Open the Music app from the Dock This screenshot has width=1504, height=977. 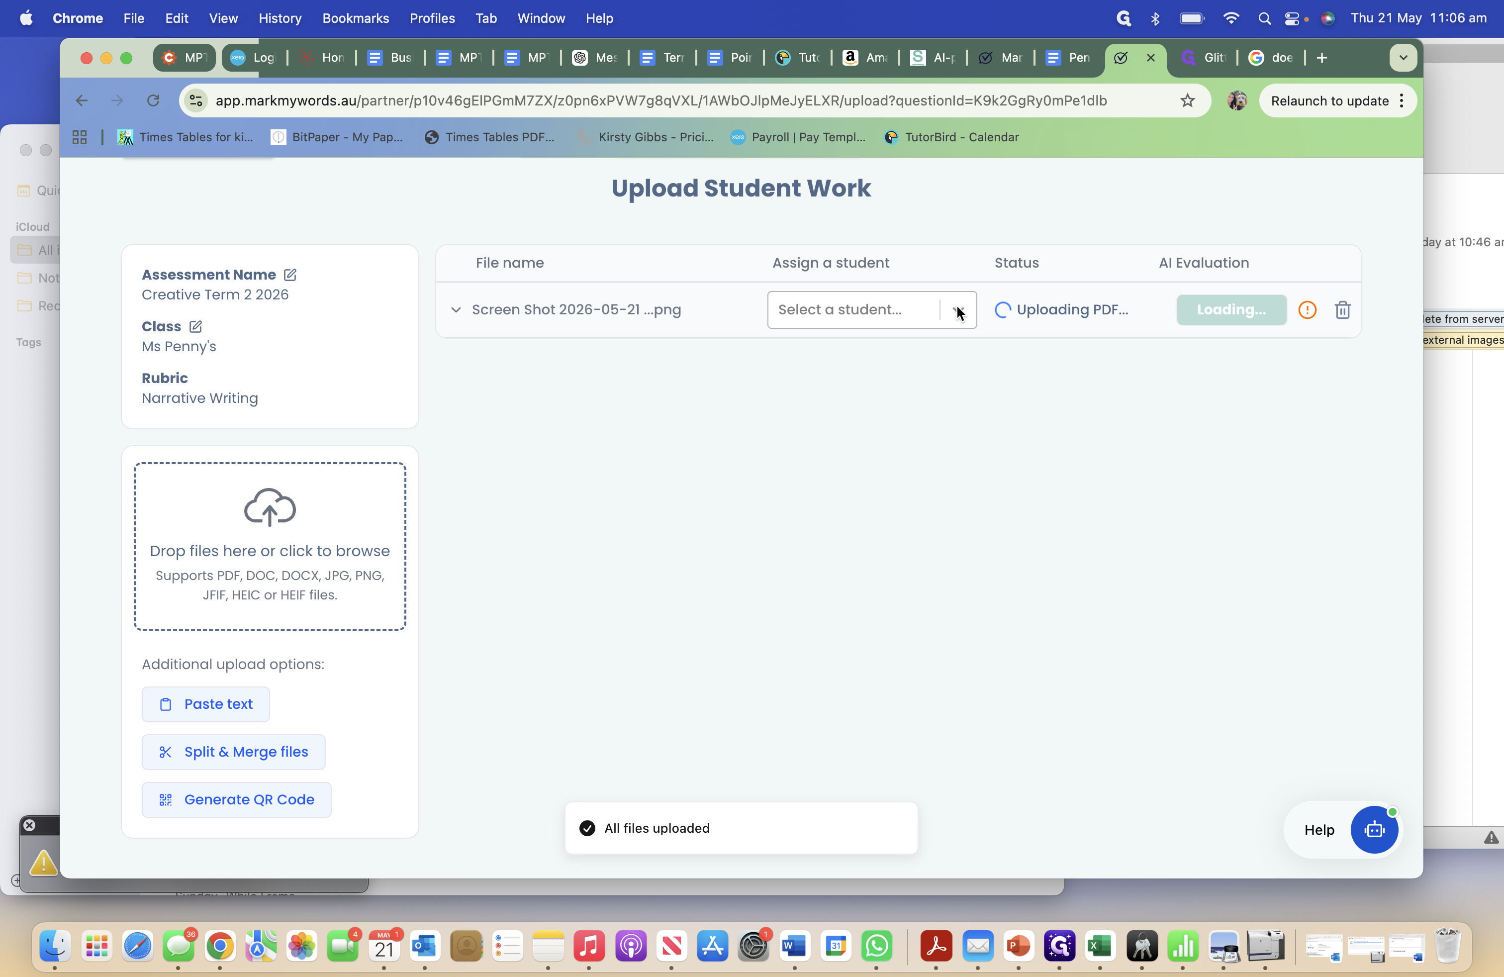(589, 945)
